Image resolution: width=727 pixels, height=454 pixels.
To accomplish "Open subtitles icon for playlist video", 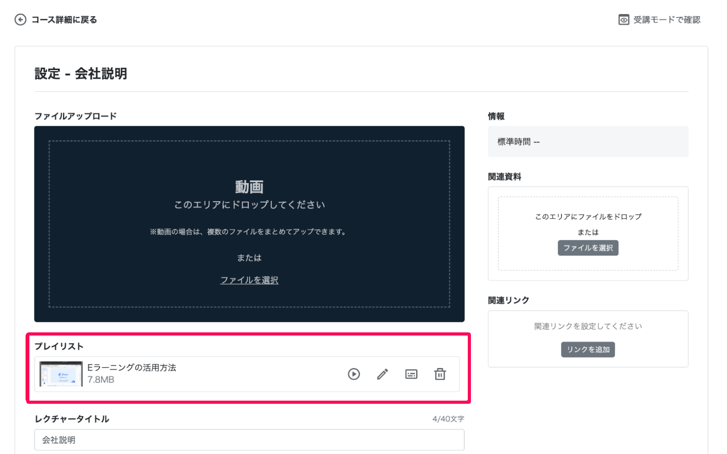I will (411, 374).
